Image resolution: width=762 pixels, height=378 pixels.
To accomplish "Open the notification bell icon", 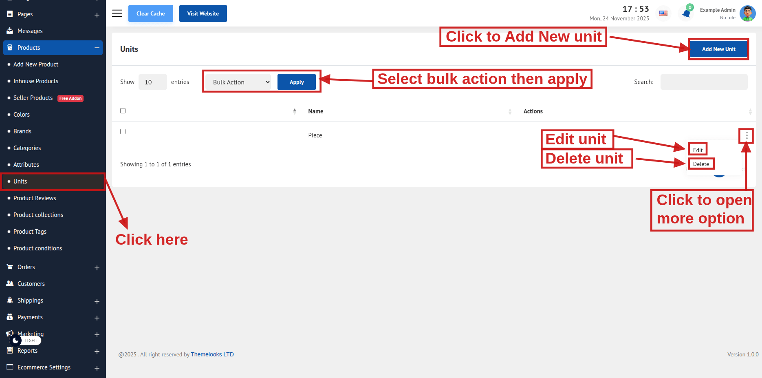I will tap(686, 14).
